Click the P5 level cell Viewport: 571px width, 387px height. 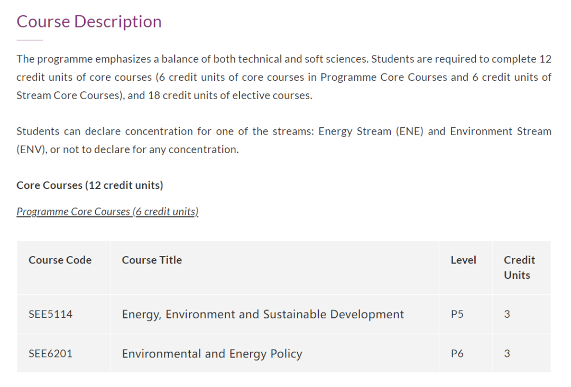[457, 314]
